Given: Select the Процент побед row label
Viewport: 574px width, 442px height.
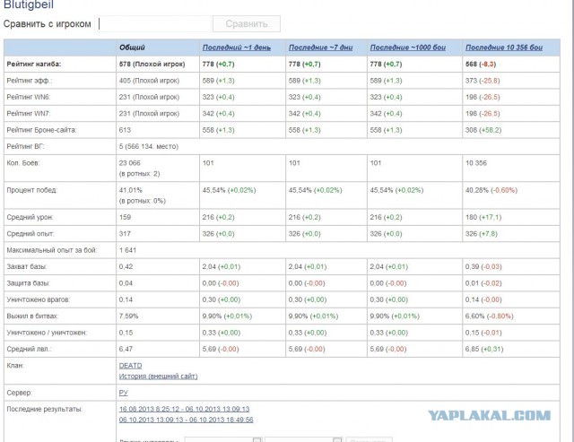Looking at the screenshot, I should point(32,190).
